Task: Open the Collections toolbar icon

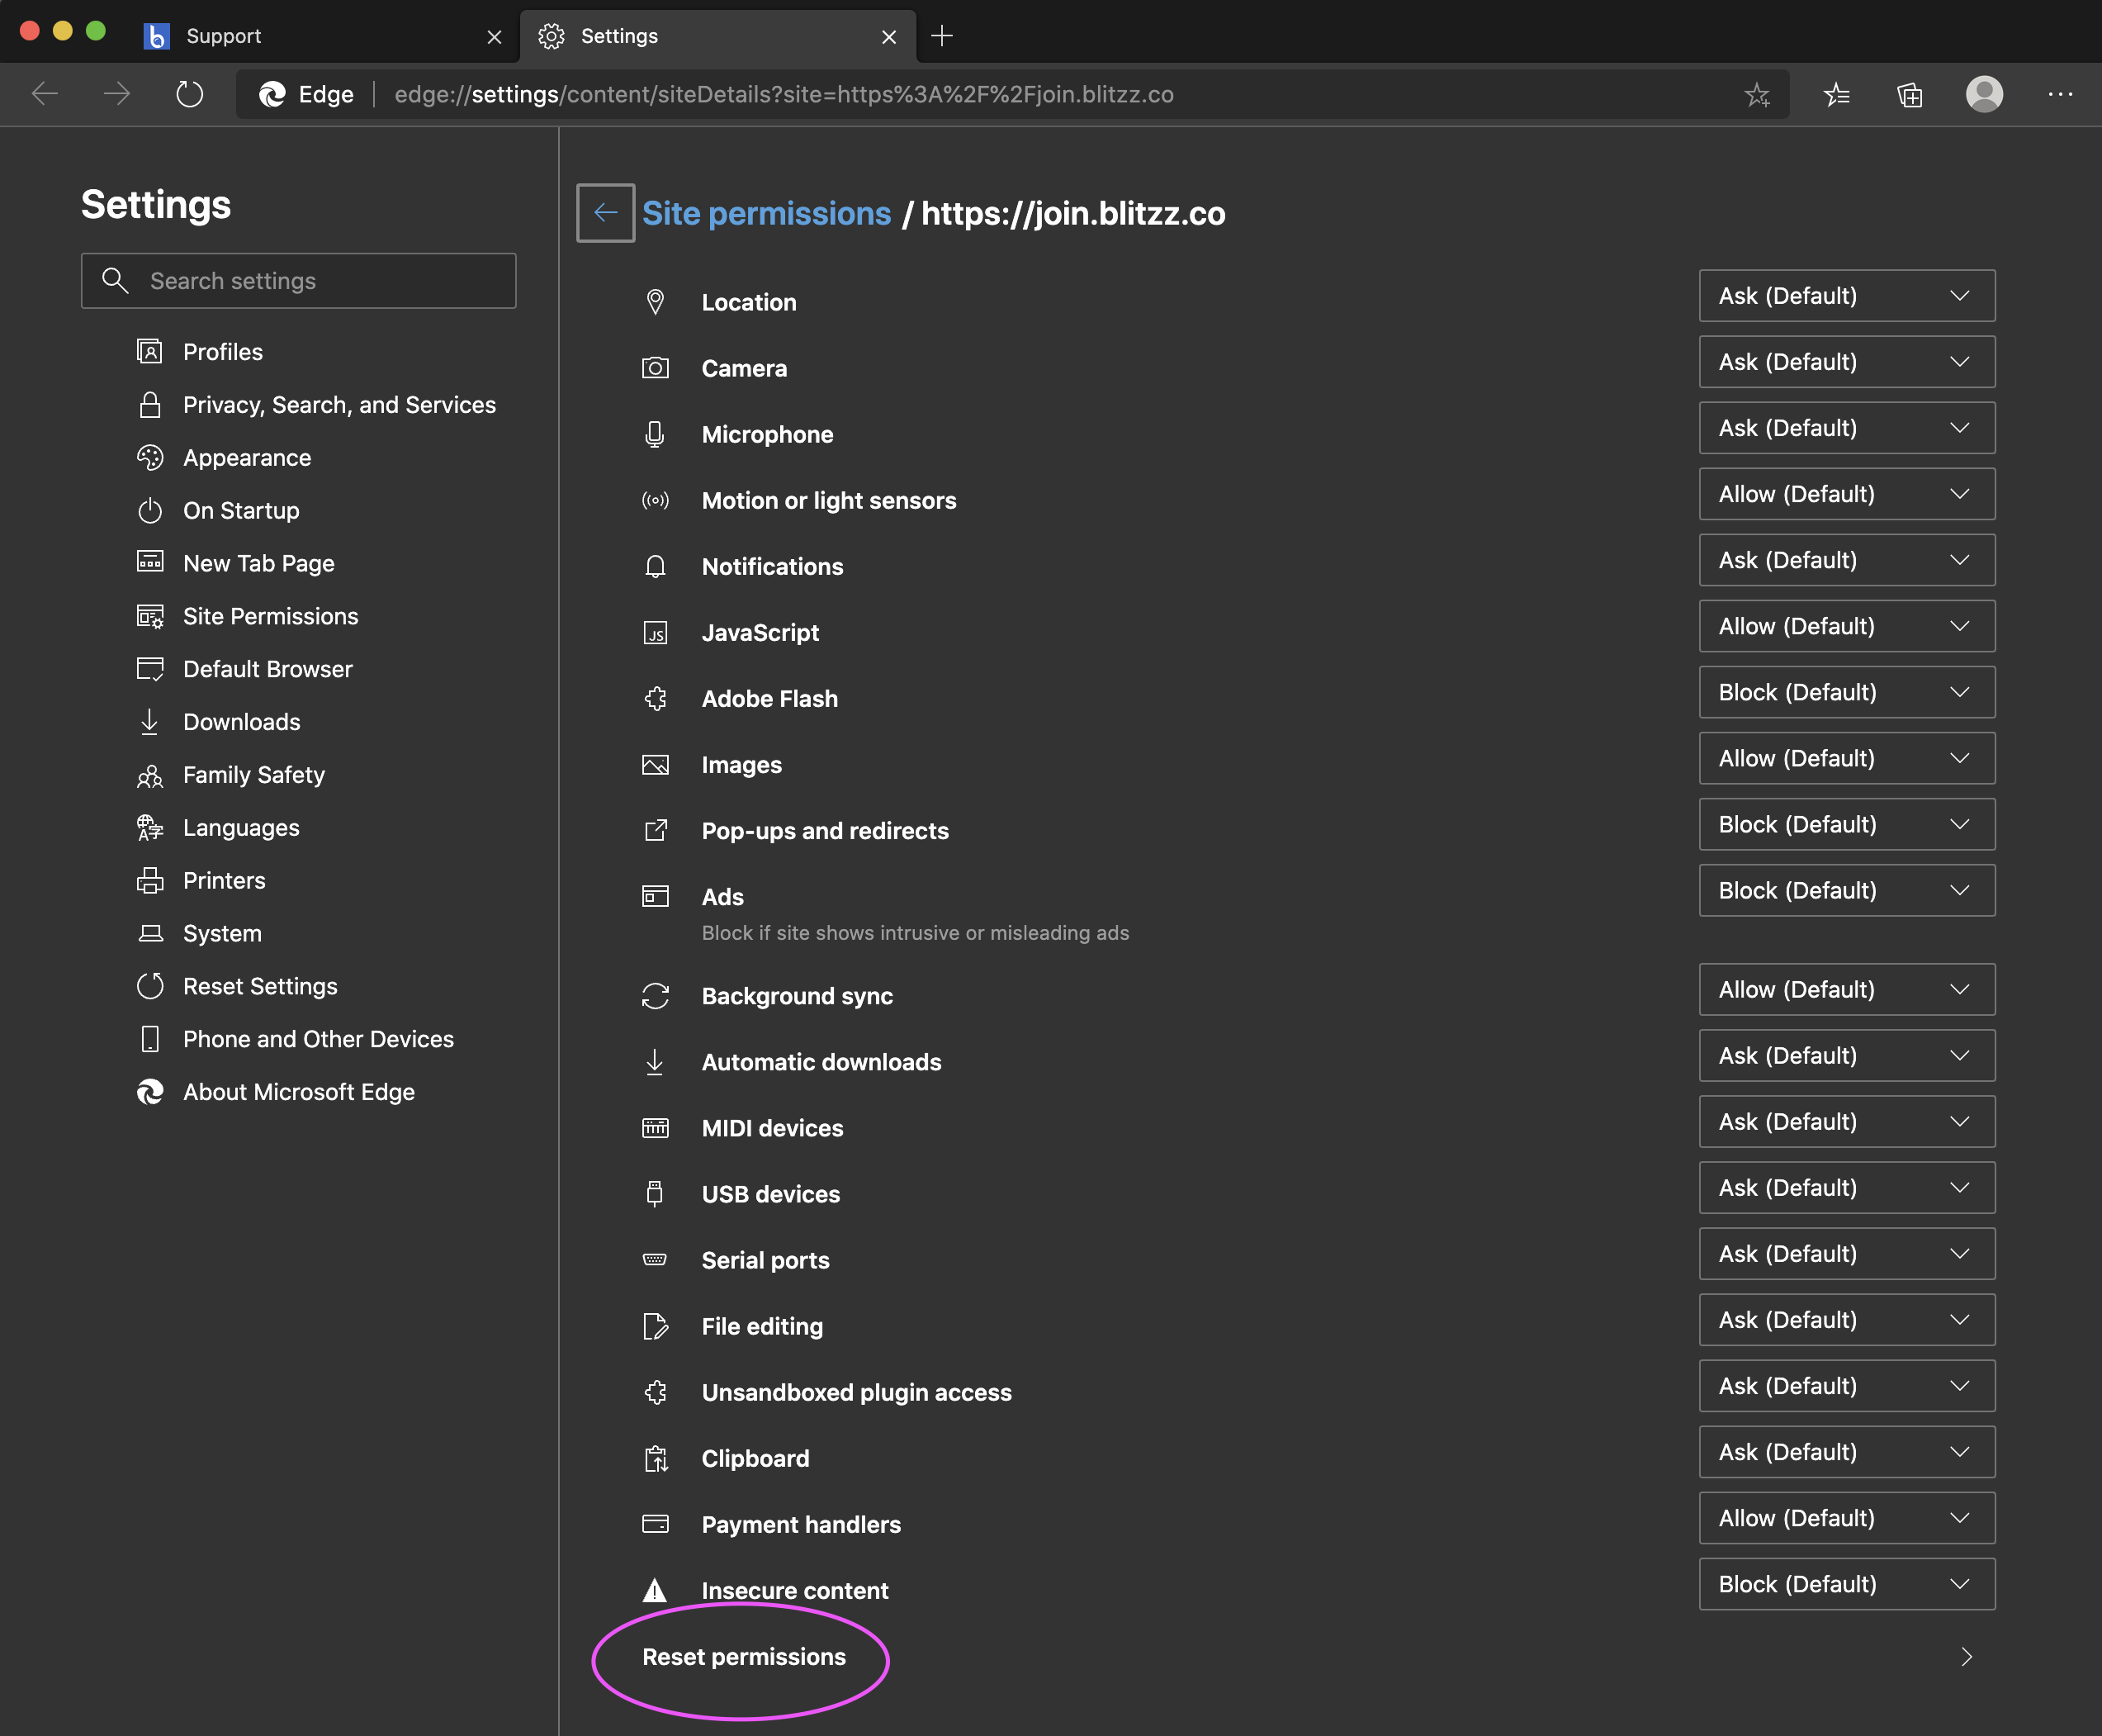Action: (1909, 95)
